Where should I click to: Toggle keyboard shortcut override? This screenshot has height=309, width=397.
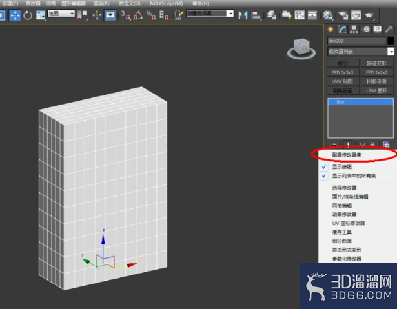coord(110,15)
